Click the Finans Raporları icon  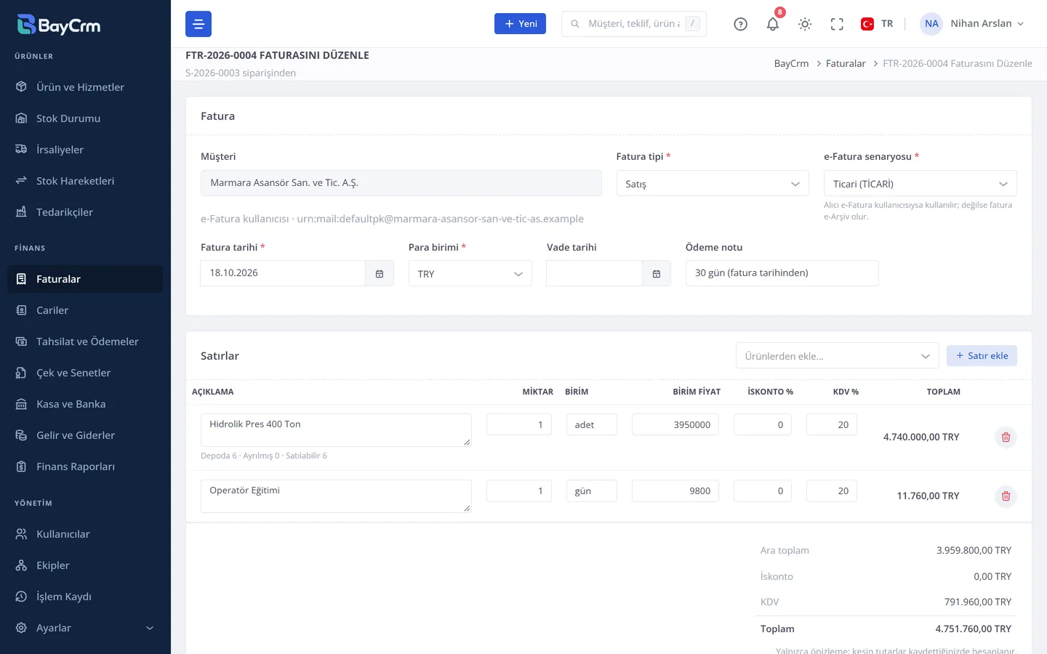click(x=21, y=467)
